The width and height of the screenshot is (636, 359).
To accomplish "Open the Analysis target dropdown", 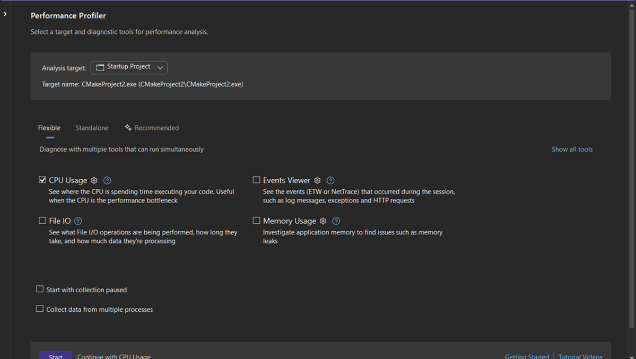I will point(129,67).
